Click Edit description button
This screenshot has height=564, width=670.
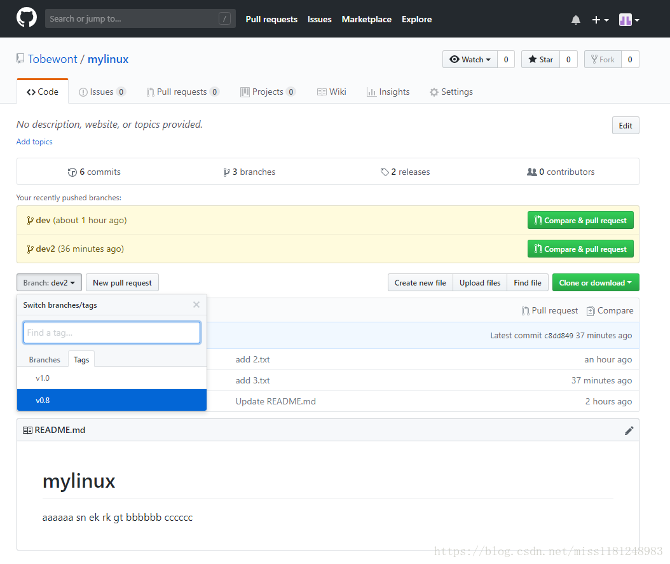626,126
